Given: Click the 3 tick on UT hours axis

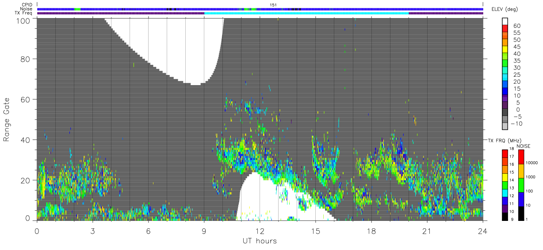Looking at the screenshot, I should click(92, 231).
